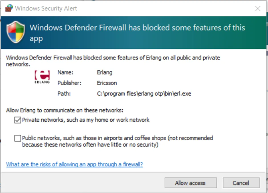This screenshot has width=268, height=193.
Task: Enable the Public networks checkbox
Action: pyautogui.click(x=18, y=138)
